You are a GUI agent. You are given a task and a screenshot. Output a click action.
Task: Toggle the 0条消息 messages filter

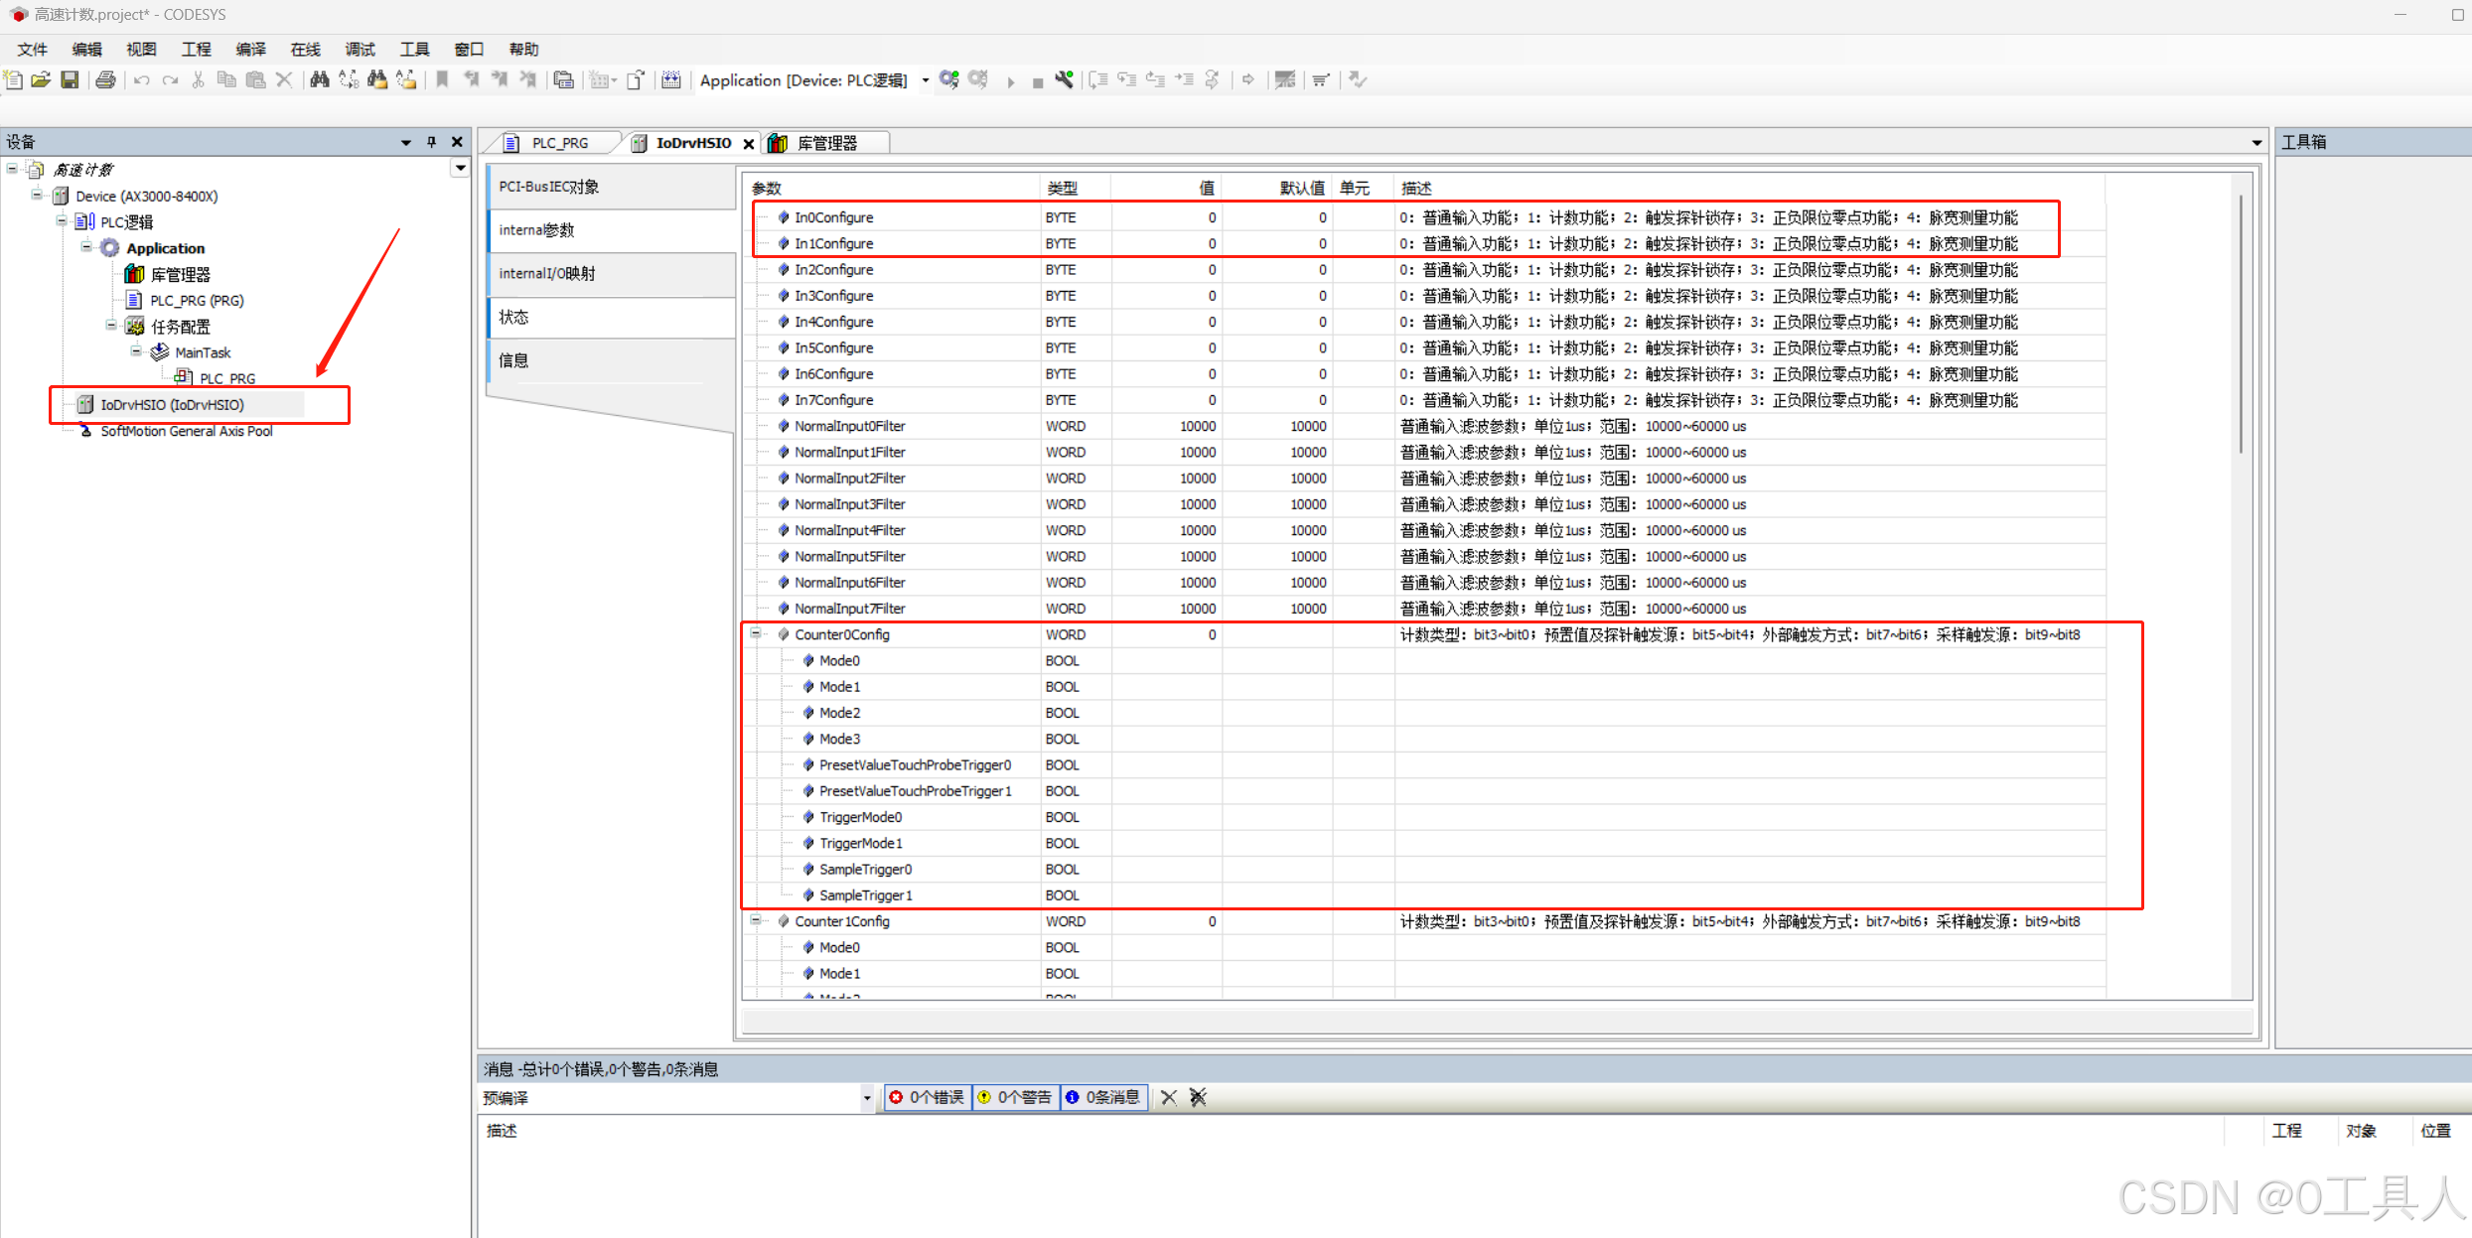[1102, 1097]
